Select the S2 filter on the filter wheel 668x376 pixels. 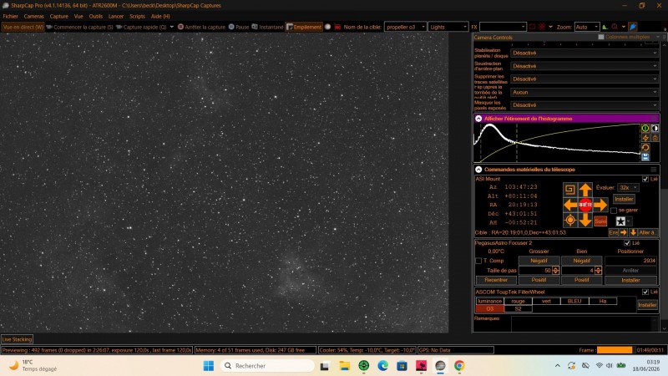pos(518,308)
